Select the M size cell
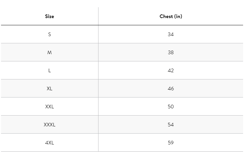 (49, 53)
